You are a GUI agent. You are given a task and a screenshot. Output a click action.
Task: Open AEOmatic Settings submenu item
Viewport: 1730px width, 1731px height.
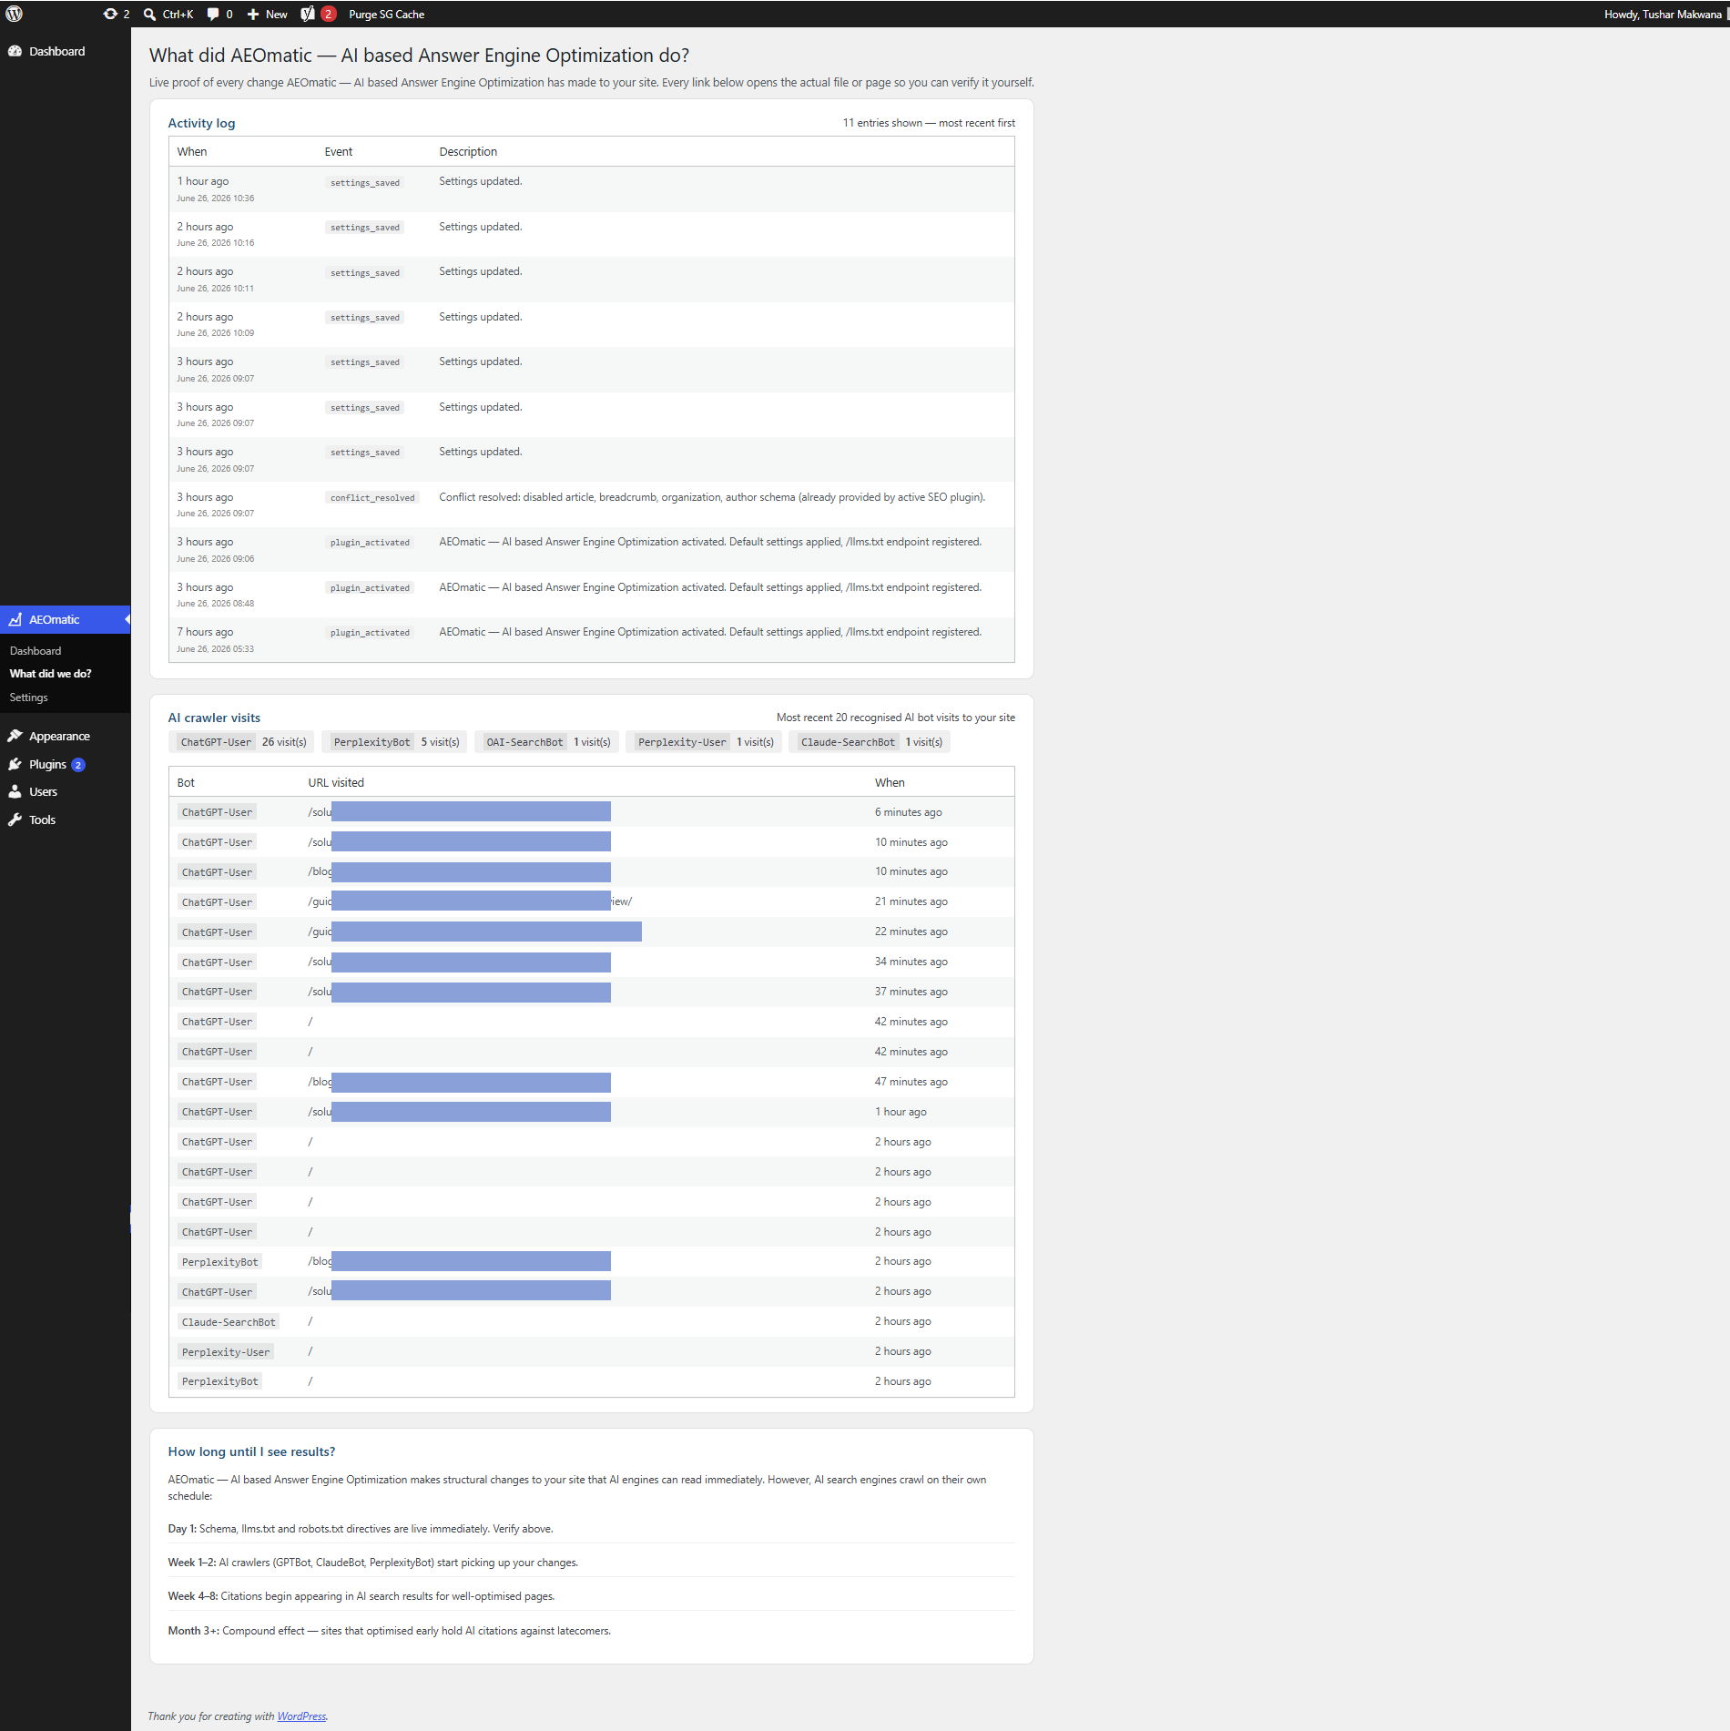coord(28,697)
